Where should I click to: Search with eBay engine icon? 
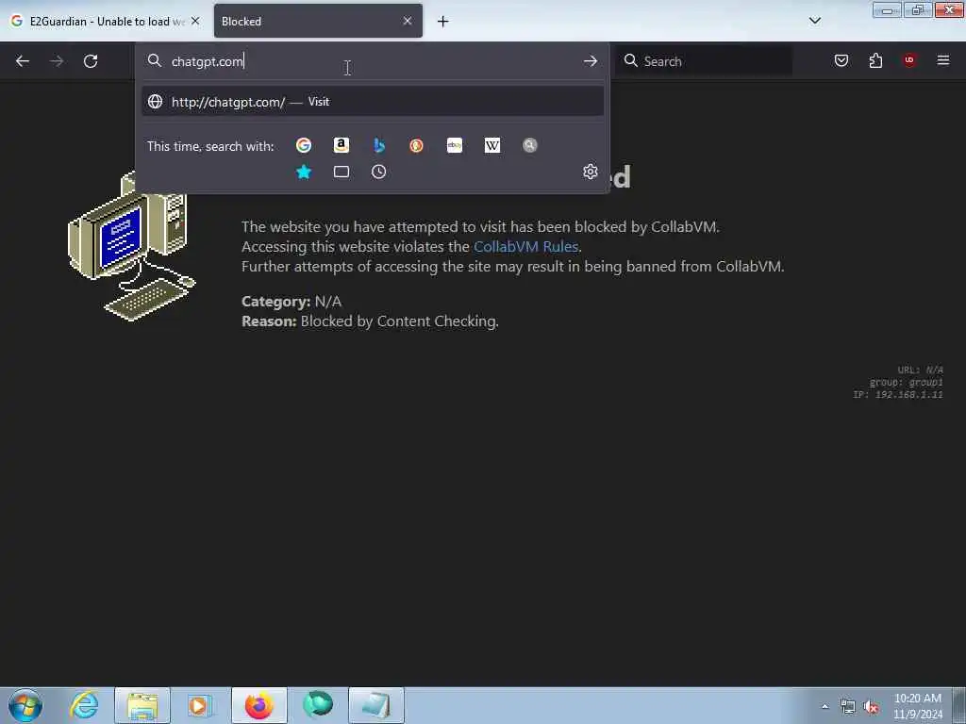click(455, 145)
